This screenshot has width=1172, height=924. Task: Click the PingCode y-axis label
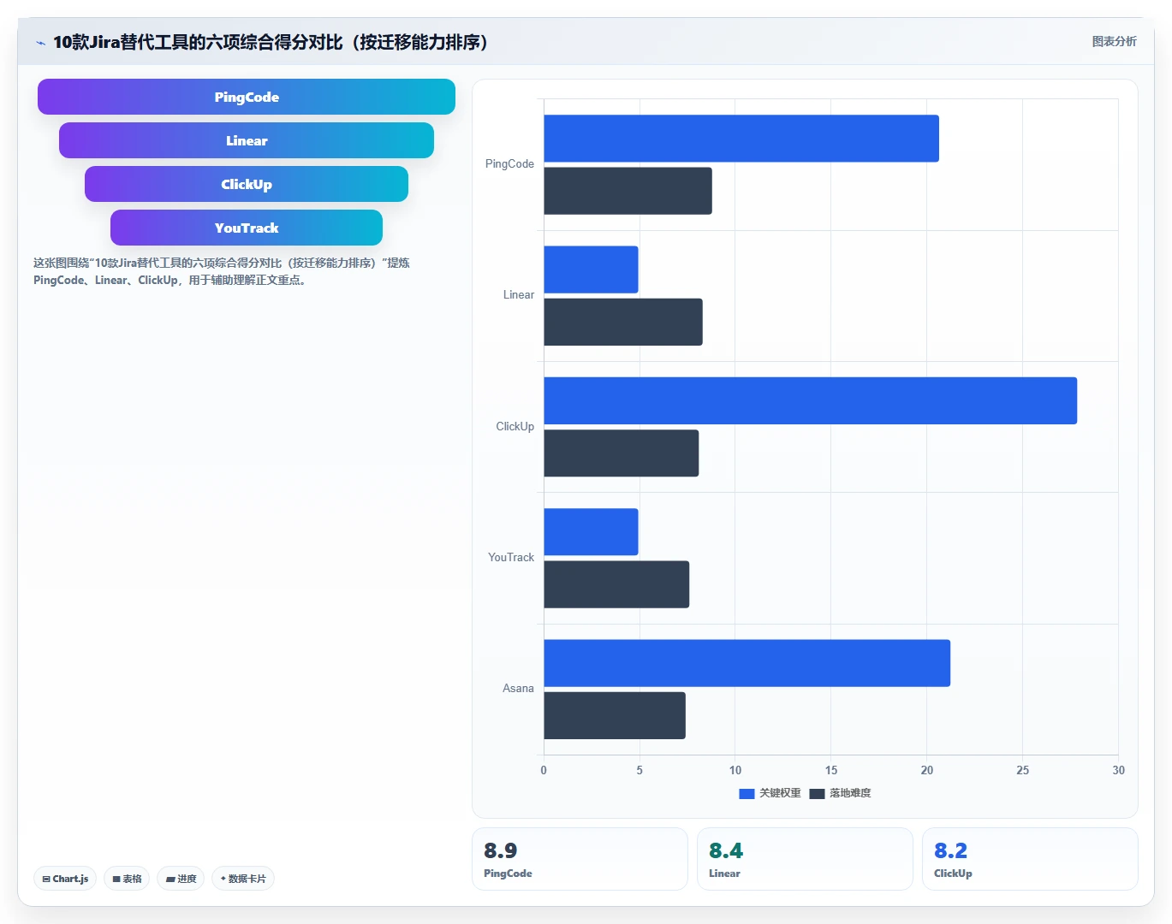tap(509, 163)
